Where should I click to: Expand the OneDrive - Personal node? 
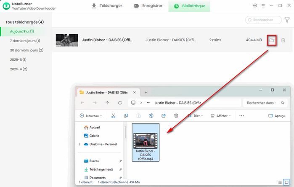coord(79,144)
